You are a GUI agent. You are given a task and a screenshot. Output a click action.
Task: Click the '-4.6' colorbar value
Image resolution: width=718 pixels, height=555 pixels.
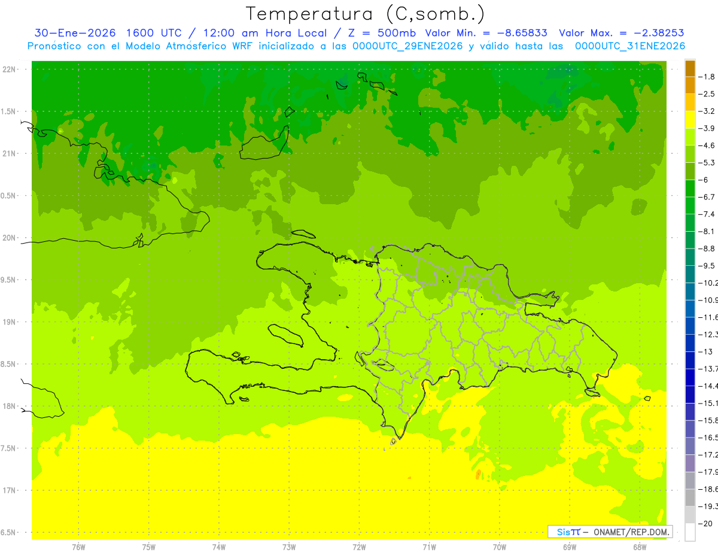click(707, 145)
